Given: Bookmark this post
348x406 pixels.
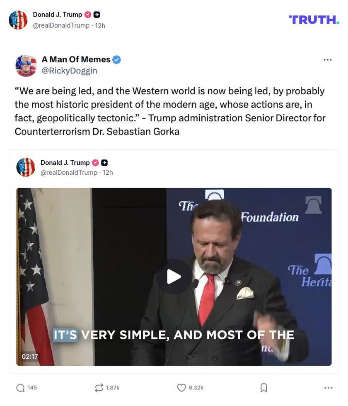Looking at the screenshot, I should tap(263, 388).
